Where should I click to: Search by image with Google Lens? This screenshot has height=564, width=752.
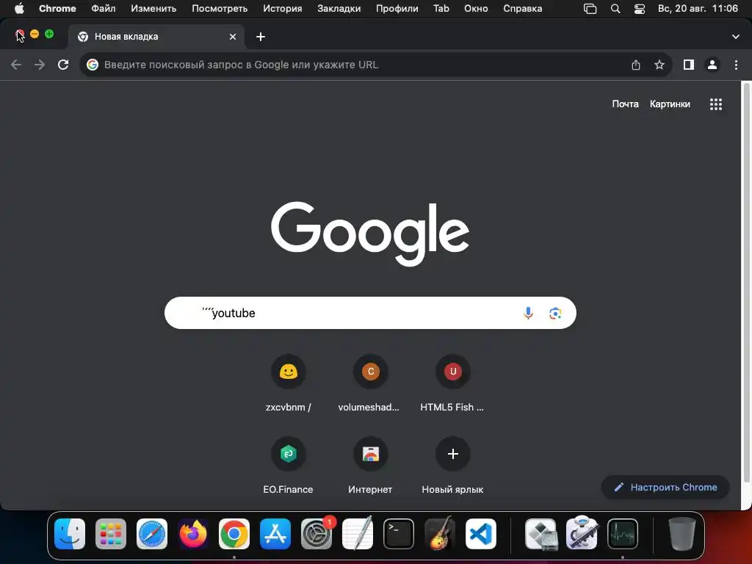[x=555, y=313]
